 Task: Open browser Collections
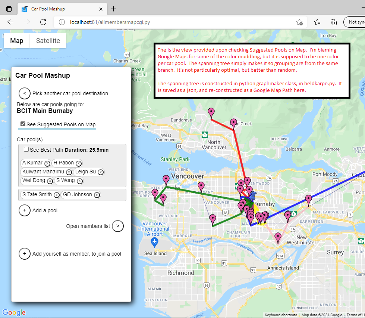tap(334, 22)
